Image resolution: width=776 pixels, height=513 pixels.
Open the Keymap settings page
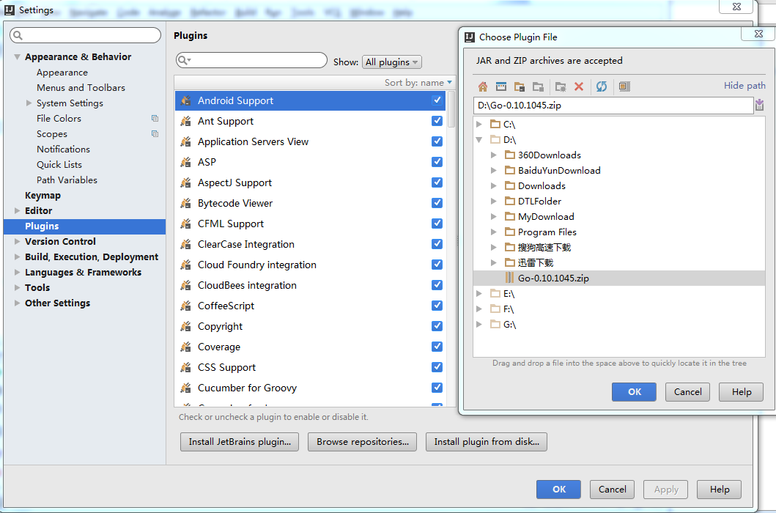click(x=43, y=196)
